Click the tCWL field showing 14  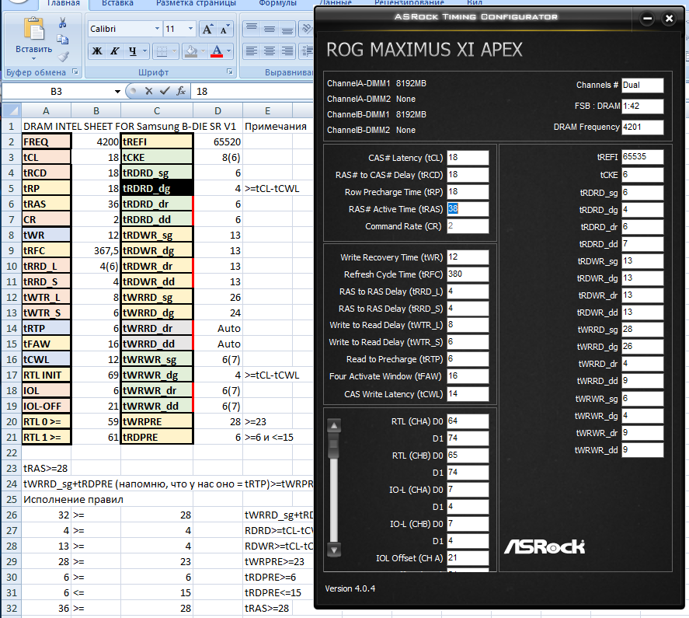click(468, 393)
